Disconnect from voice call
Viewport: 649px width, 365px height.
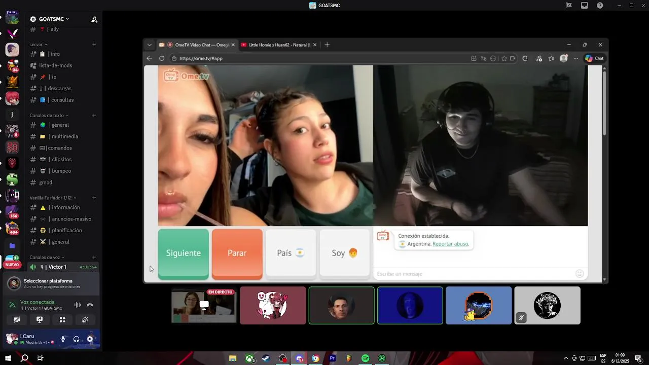(x=90, y=305)
